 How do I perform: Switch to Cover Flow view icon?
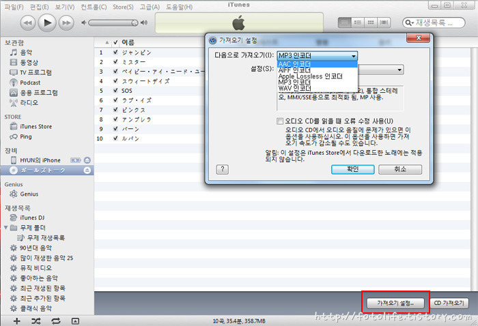click(x=384, y=23)
